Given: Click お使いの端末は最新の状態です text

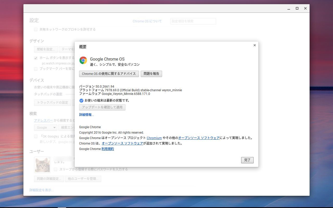Looking at the screenshot, I should coord(107,101).
